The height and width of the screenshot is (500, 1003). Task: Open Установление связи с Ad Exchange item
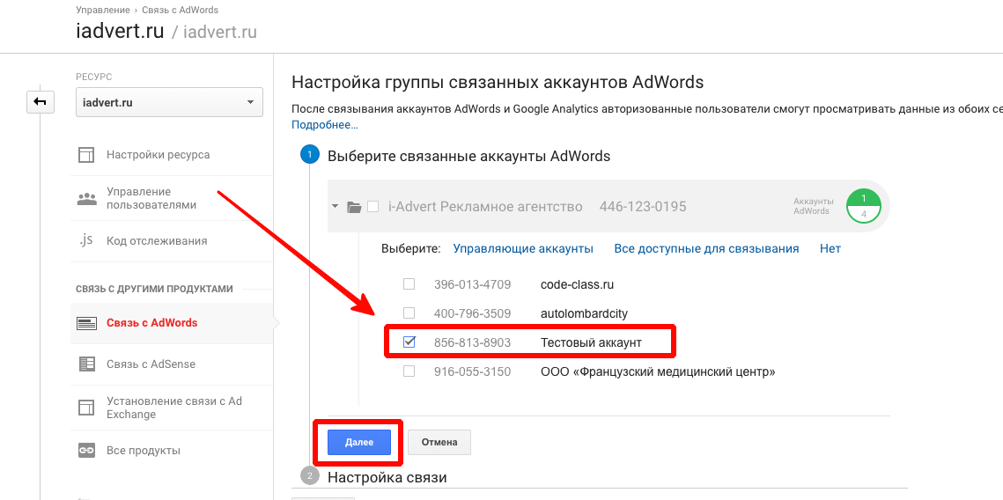[x=174, y=408]
